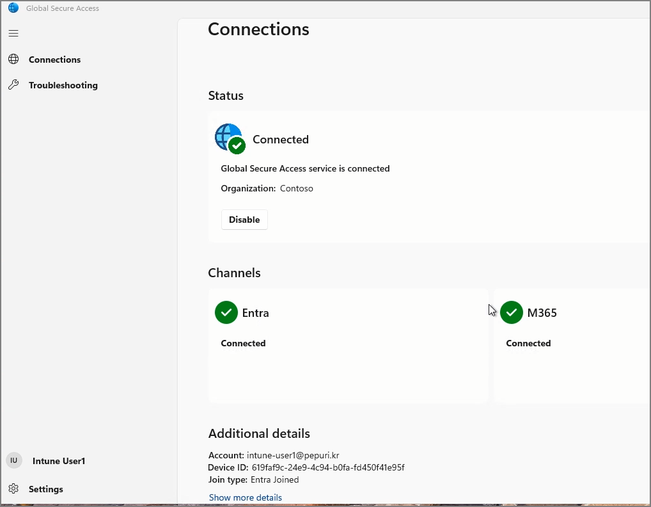Click the Show more details link
This screenshot has width=651, height=507.
[x=246, y=497]
